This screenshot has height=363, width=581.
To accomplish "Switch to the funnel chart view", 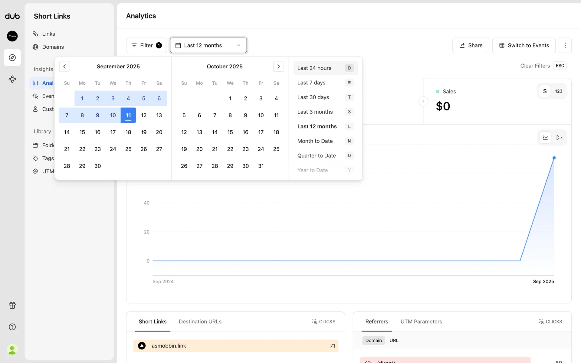I will point(559,138).
